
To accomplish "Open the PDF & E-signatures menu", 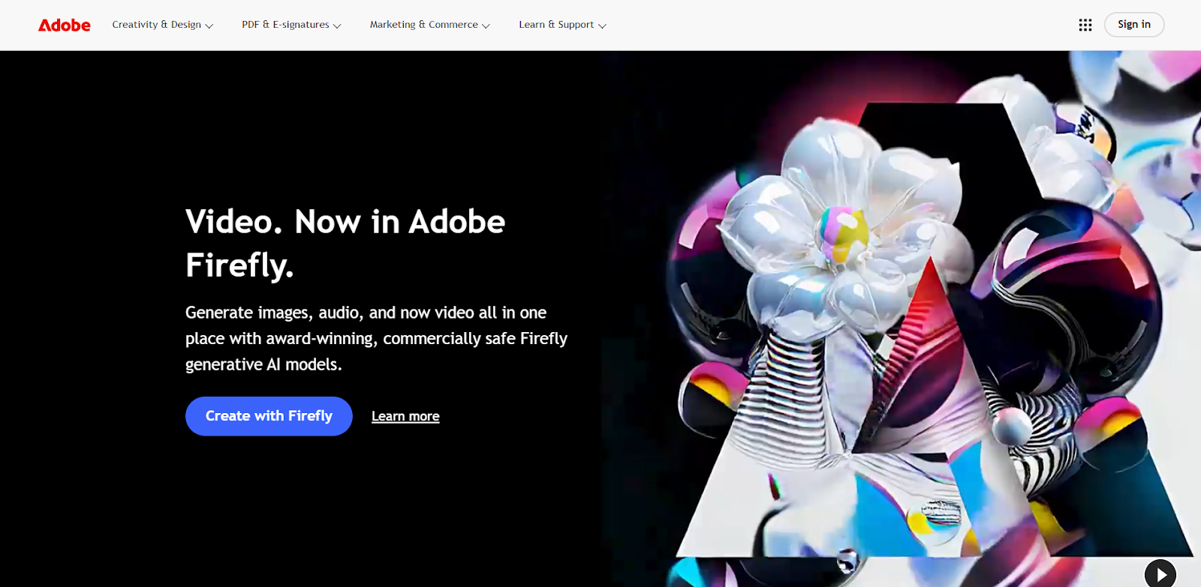I will click(291, 25).
